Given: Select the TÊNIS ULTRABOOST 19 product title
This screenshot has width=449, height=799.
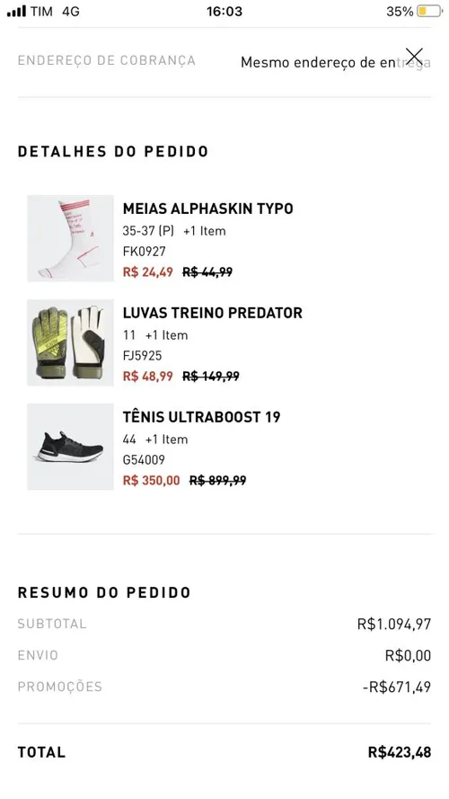Looking at the screenshot, I should (201, 417).
